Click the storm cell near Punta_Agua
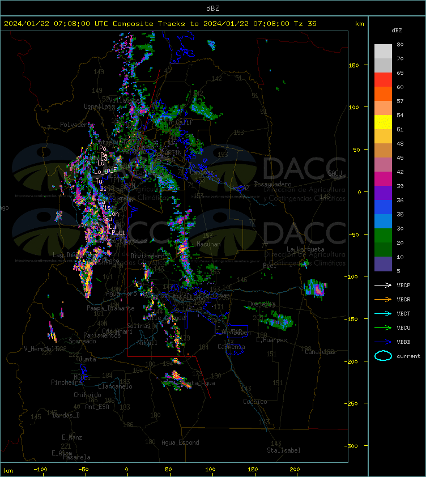The image size is (426, 477). click(x=177, y=380)
